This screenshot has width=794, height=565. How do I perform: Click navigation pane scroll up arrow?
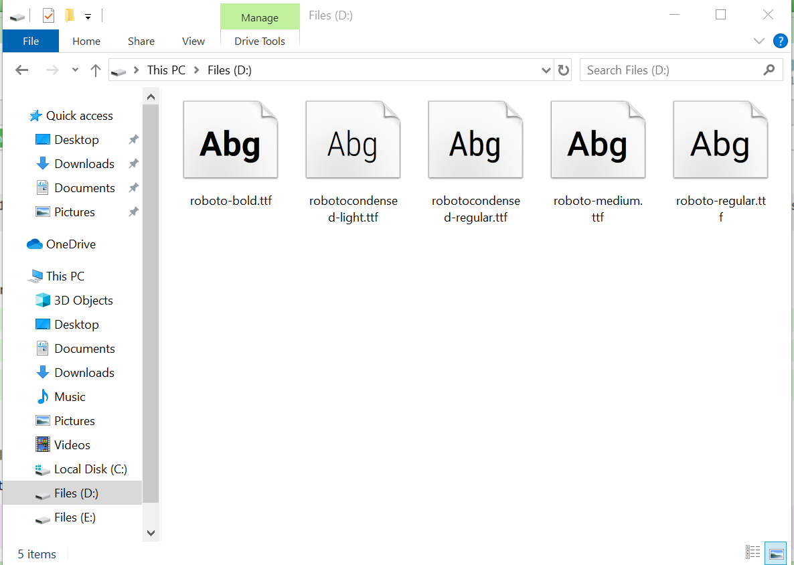pyautogui.click(x=151, y=96)
